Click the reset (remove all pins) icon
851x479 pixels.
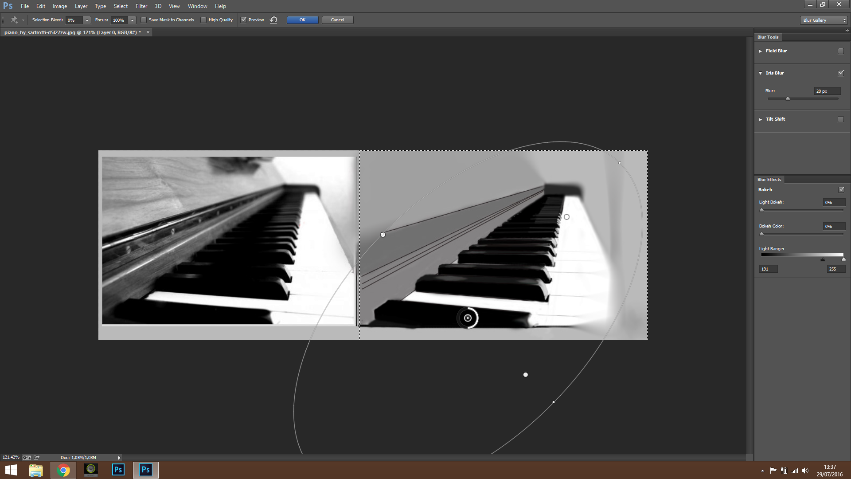click(x=273, y=20)
